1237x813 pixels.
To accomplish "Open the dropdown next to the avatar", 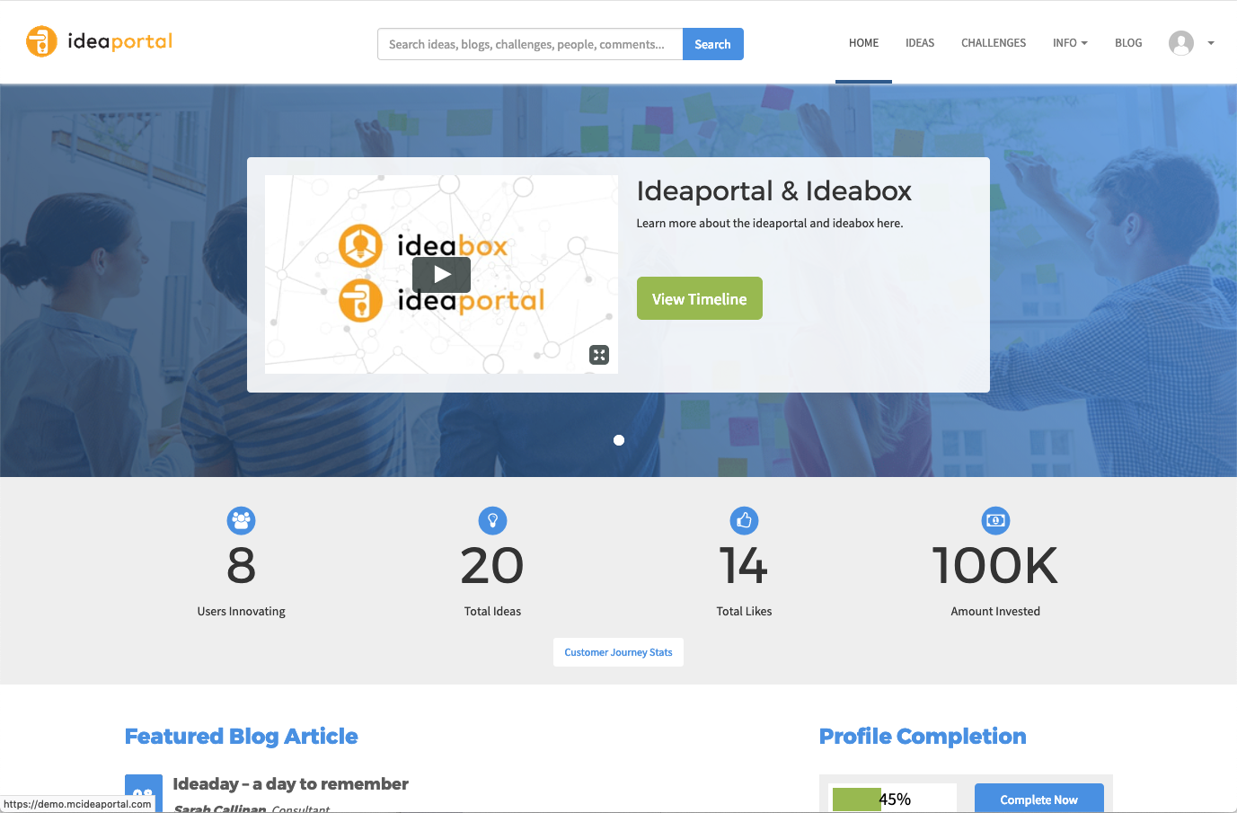I will tap(1210, 42).
